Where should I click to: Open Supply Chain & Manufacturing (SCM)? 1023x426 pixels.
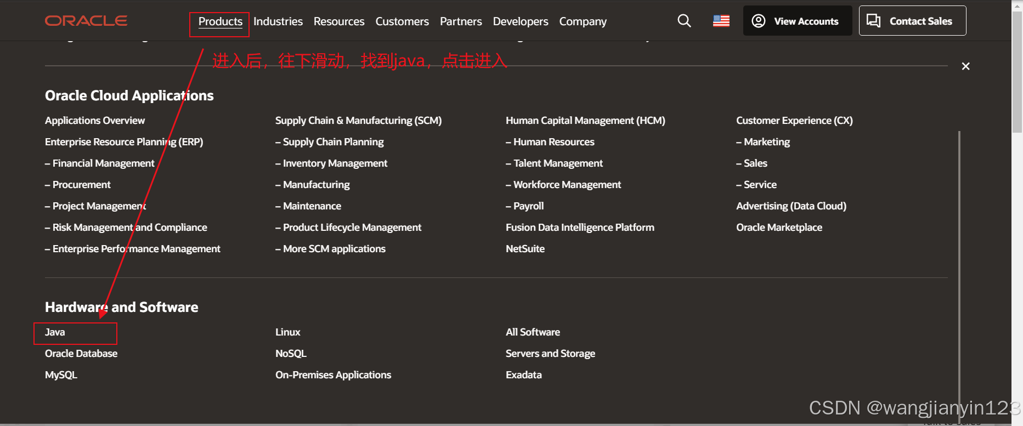359,121
